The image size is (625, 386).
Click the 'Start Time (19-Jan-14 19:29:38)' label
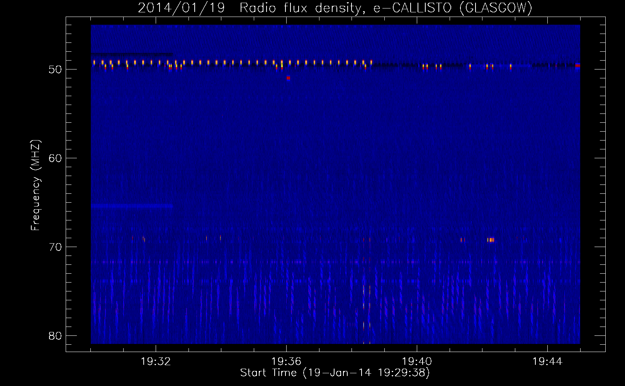coord(335,373)
